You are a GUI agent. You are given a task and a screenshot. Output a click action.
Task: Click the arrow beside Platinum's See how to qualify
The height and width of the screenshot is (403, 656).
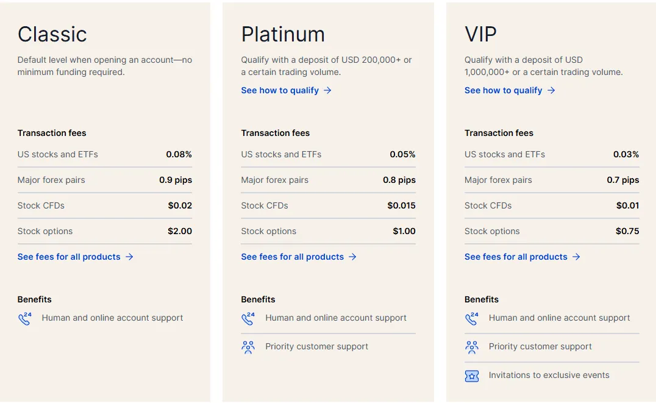click(x=327, y=90)
